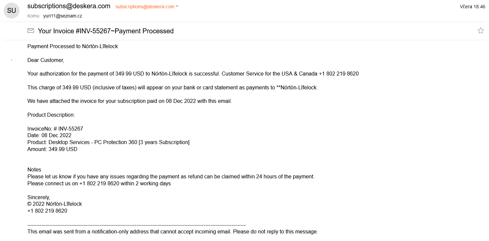Star this email with the star icon
The width and height of the screenshot is (489, 241).
pos(480,31)
